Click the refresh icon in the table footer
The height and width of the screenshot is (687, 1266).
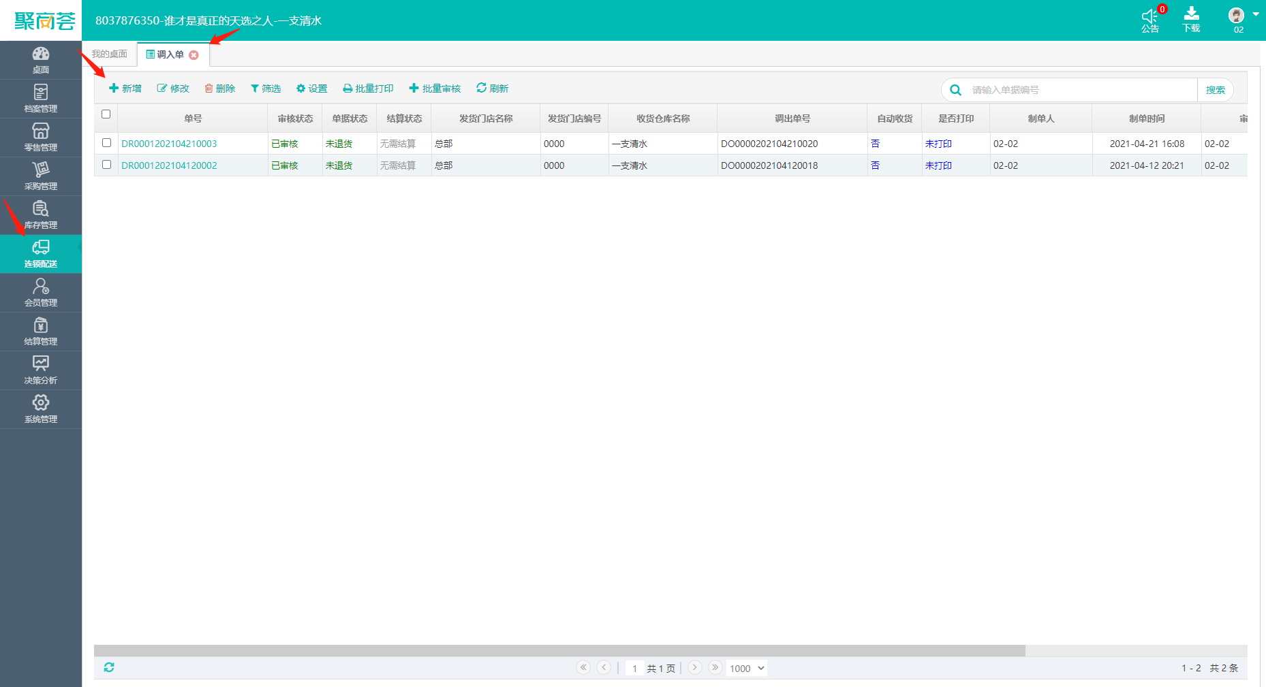109,667
